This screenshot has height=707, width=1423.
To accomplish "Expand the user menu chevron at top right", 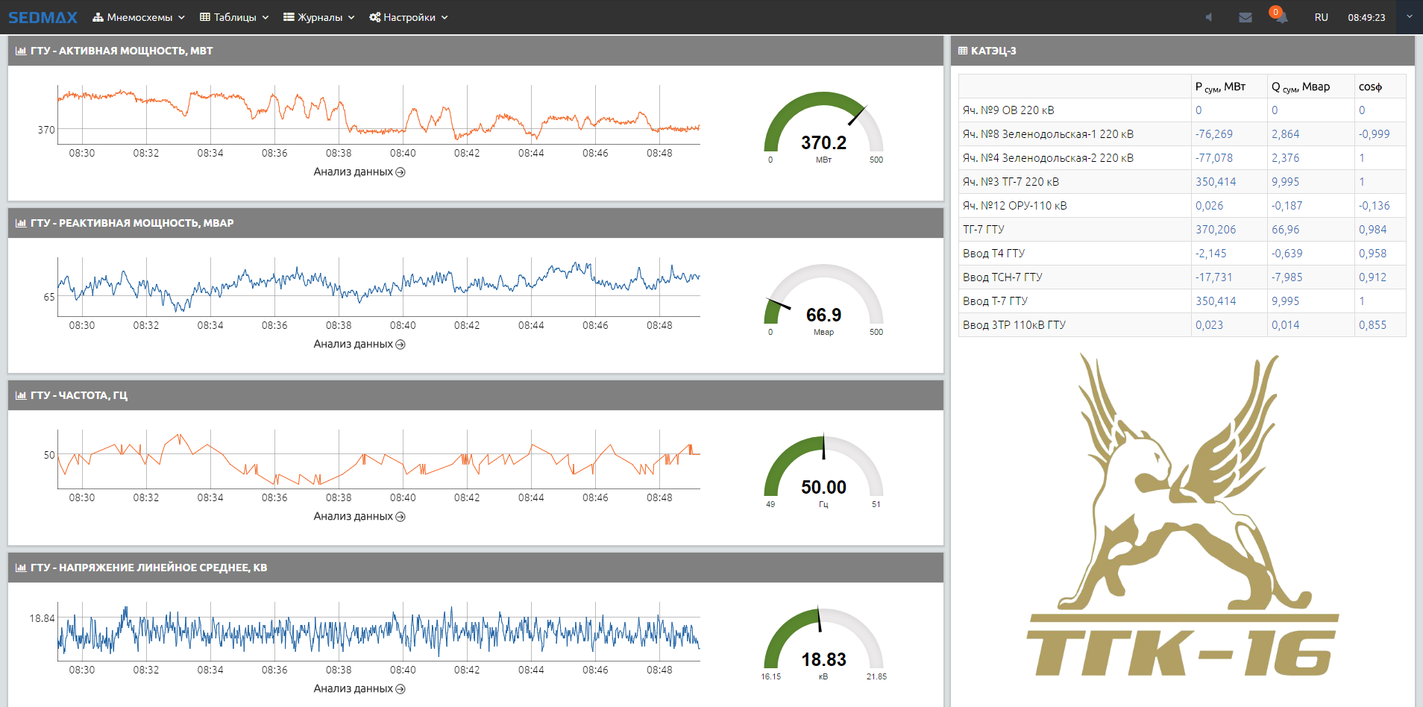I will point(1409,16).
